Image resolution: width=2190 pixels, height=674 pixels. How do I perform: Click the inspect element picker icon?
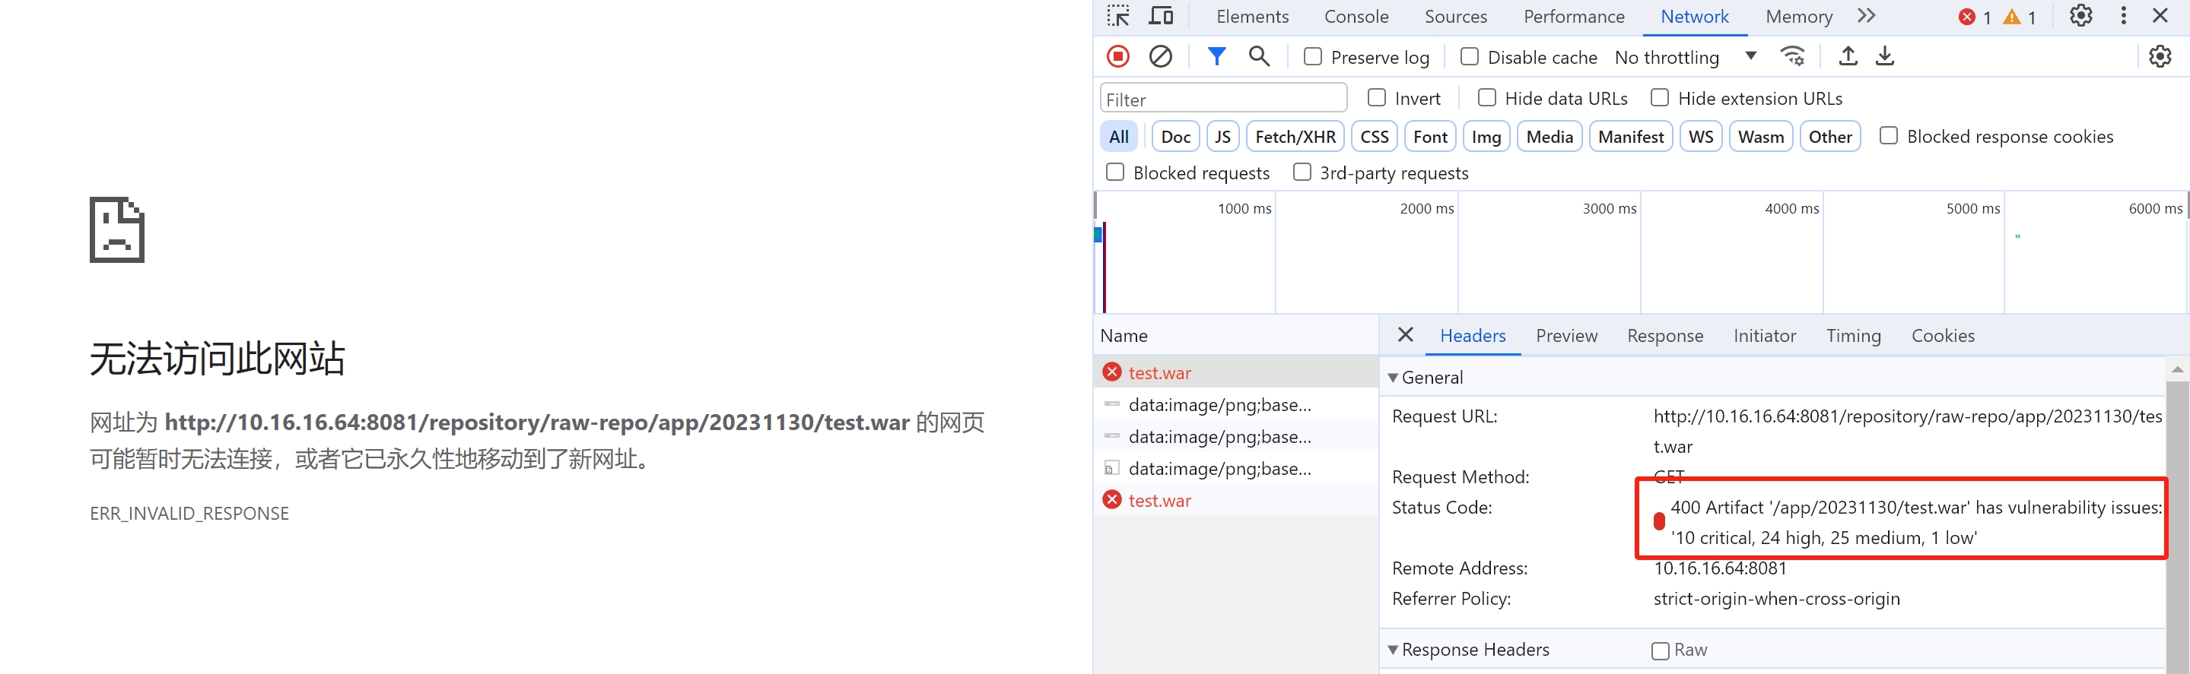click(x=1118, y=16)
